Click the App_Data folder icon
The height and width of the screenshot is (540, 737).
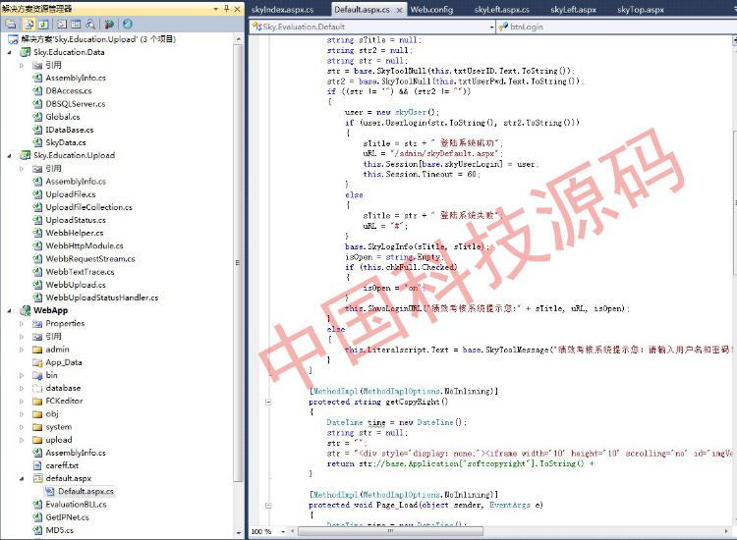[37, 362]
